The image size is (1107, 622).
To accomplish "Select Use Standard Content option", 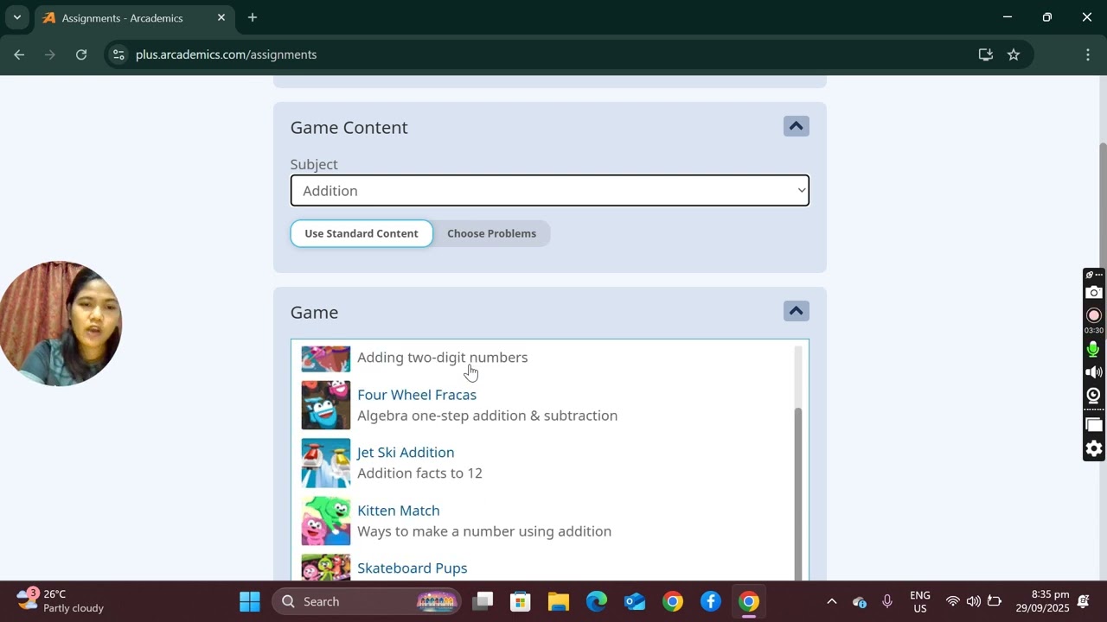I will (362, 233).
